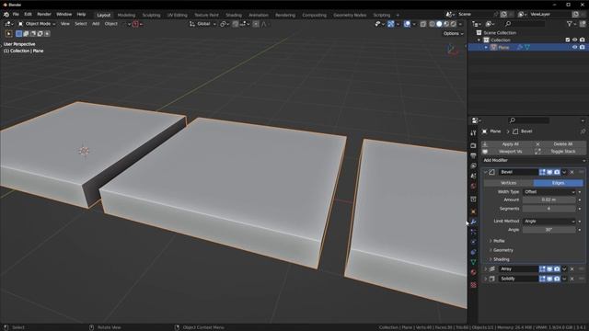This screenshot has height=331, width=589.
Task: Open the Render properties tab
Action: point(473,145)
